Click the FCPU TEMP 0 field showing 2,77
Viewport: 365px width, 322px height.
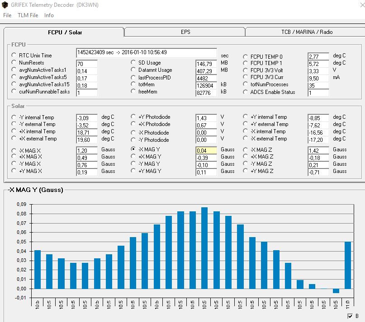coord(318,56)
